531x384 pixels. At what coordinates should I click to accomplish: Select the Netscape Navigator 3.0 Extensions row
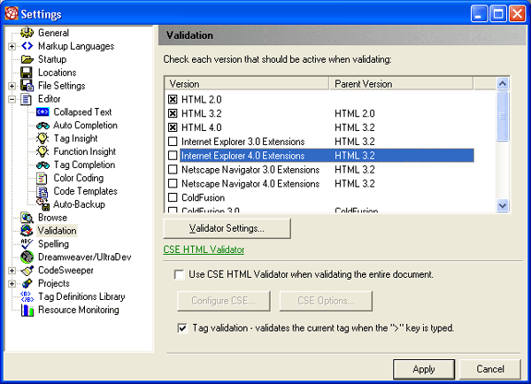click(320, 169)
